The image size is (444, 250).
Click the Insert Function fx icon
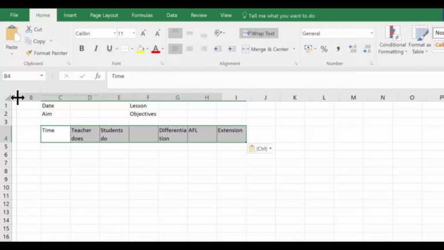pyautogui.click(x=98, y=76)
